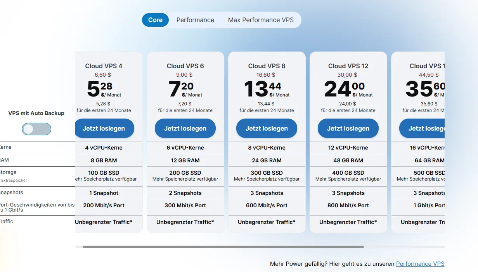Click the 24 GB RAM value
Image resolution: width=478 pixels, height=272 pixels.
coord(267,160)
